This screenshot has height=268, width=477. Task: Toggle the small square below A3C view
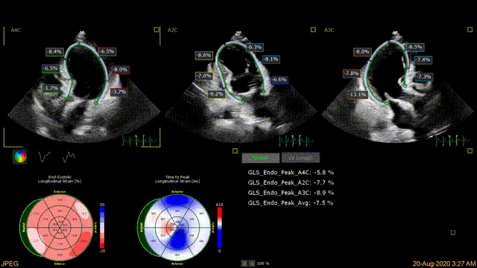click(470, 150)
